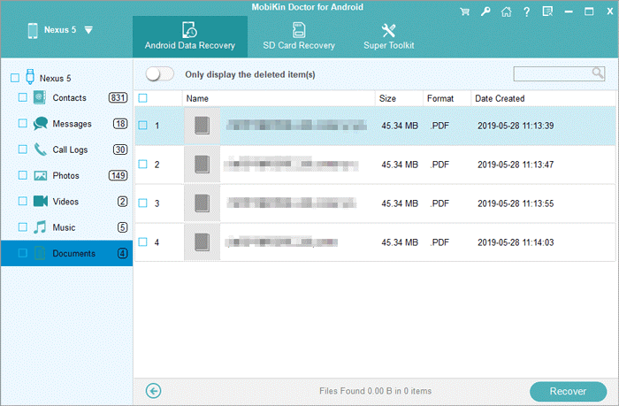Image resolution: width=619 pixels, height=406 pixels.
Task: Tick the checkbox for file row 2
Action: (x=143, y=165)
